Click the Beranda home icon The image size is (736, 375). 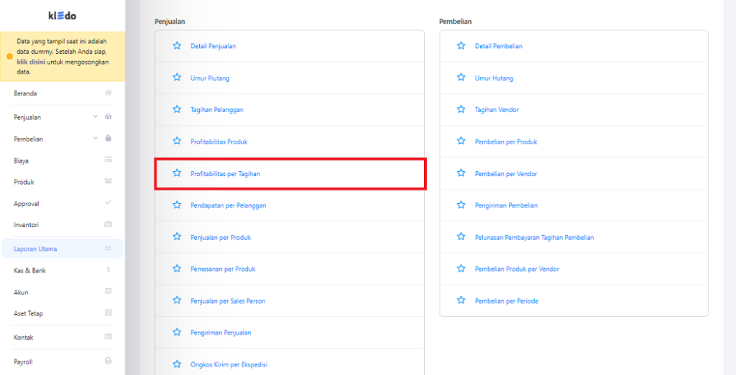point(108,93)
